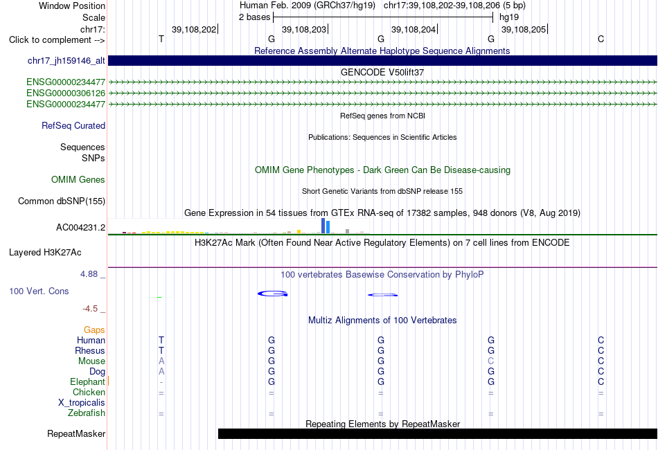Open the ENSG00000306126 gene label
The width and height of the screenshot is (658, 450).
pos(66,93)
